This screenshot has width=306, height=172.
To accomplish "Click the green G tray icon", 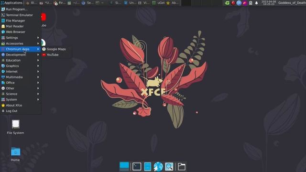I will (227, 3).
